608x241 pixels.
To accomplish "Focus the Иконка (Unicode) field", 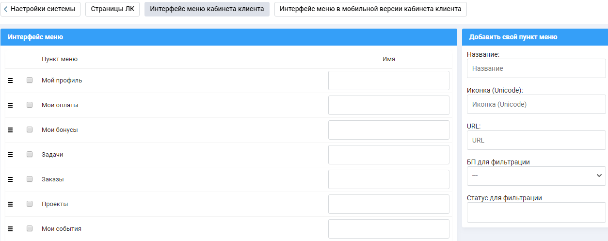I will (x=536, y=104).
